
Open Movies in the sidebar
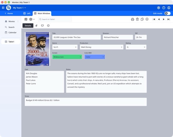pos(10,21)
